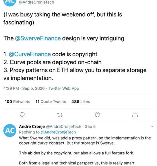View the 486 Likes list
The width and height of the screenshot is (157, 166).
(81, 102)
